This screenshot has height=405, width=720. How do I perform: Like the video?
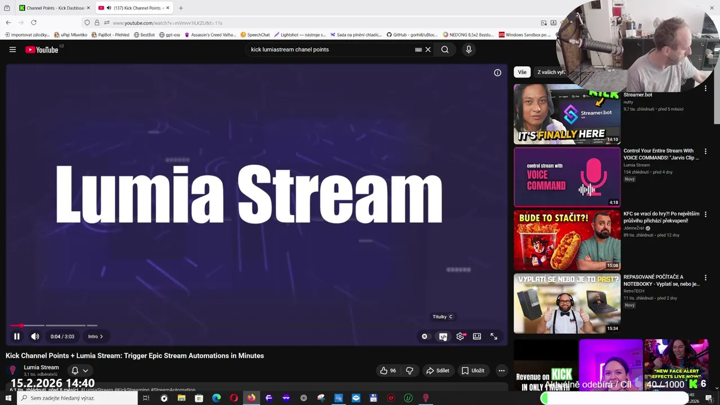click(388, 371)
